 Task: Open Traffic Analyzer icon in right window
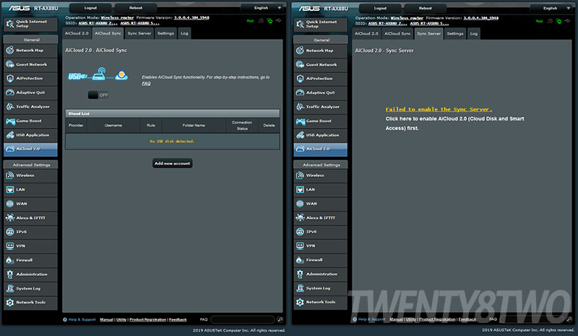(x=300, y=107)
